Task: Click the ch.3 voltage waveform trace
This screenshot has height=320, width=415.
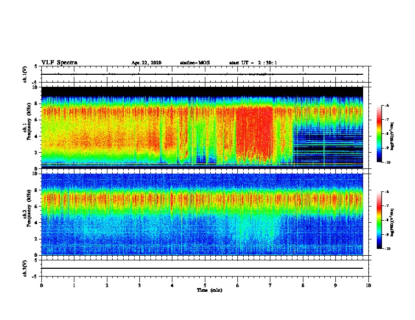Action: tap(202, 268)
